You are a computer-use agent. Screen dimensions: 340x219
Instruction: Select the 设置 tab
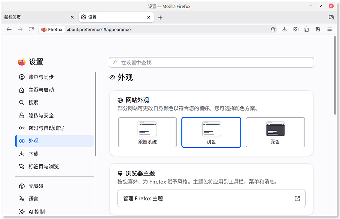click(x=116, y=17)
